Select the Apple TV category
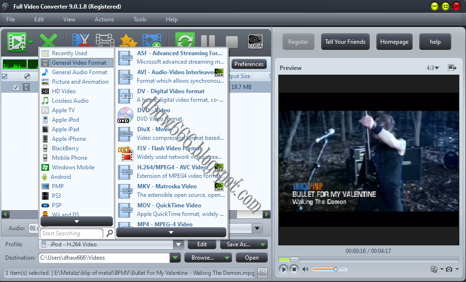 pos(77,110)
